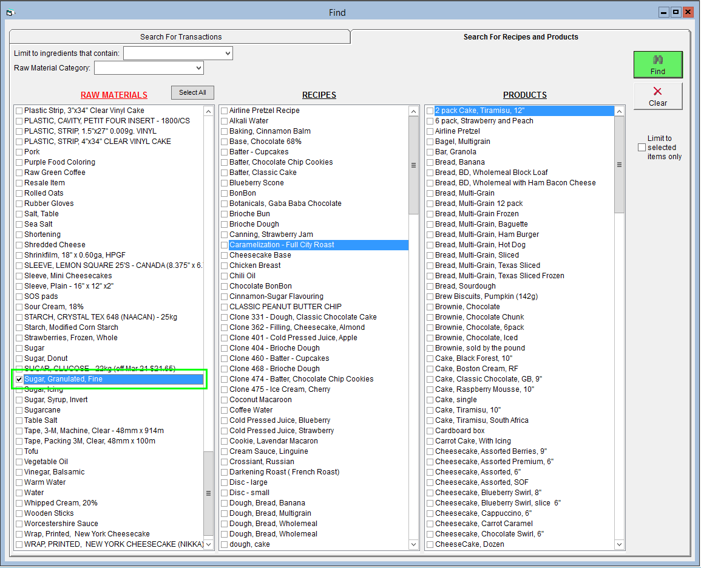Enable Limit to selected items only
The image size is (701, 568).
[642, 148]
